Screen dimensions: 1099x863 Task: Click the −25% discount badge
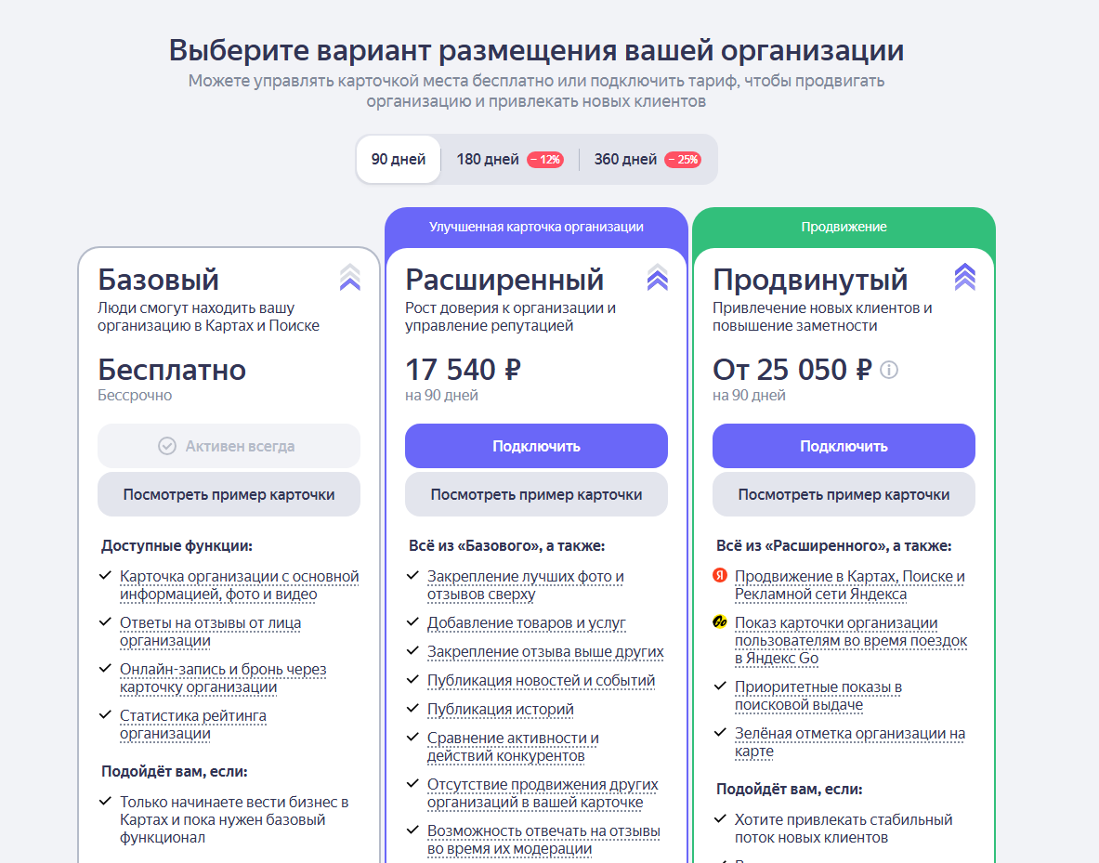click(x=683, y=160)
